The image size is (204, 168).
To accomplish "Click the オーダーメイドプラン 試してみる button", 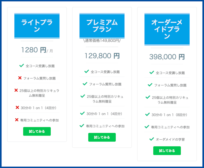I will coord(167,150).
